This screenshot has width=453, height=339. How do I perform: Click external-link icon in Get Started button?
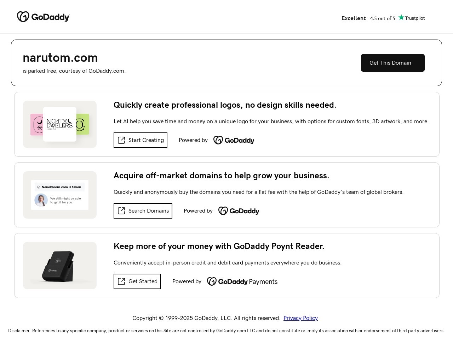pyautogui.click(x=121, y=281)
